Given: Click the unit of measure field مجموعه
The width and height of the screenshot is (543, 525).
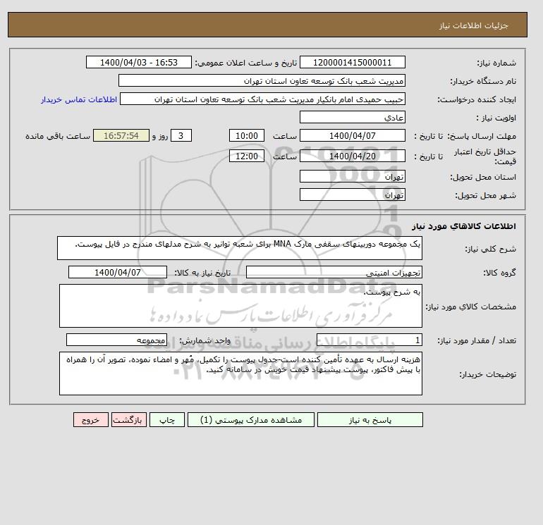Looking at the screenshot, I should [116, 340].
